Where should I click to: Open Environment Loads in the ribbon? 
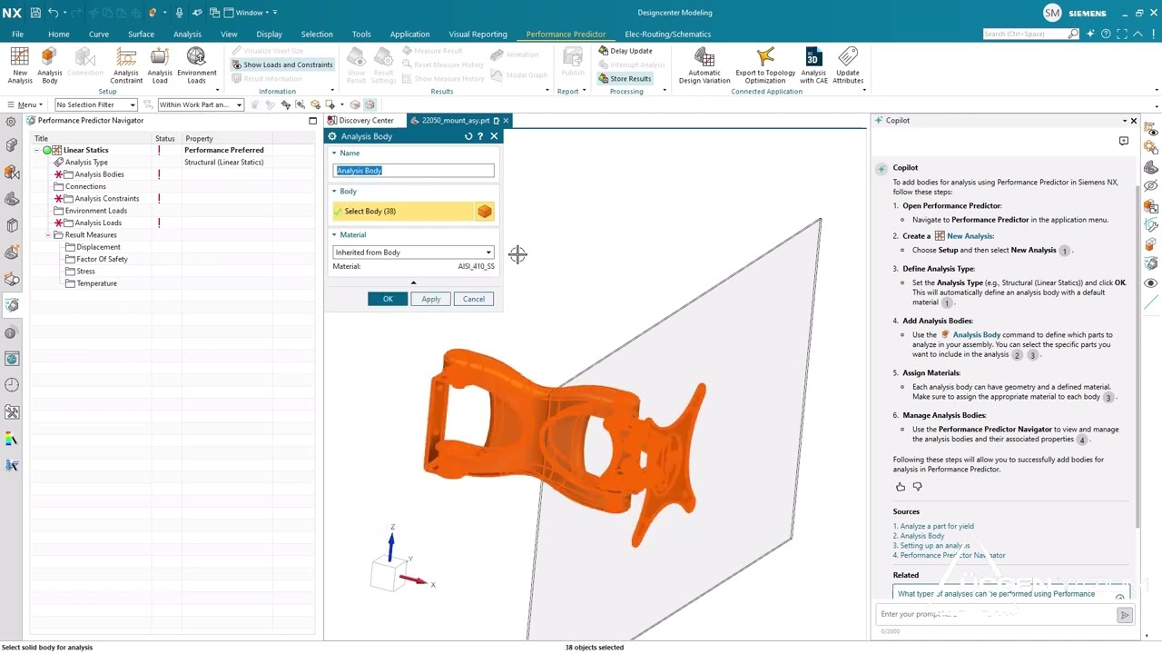tap(197, 65)
